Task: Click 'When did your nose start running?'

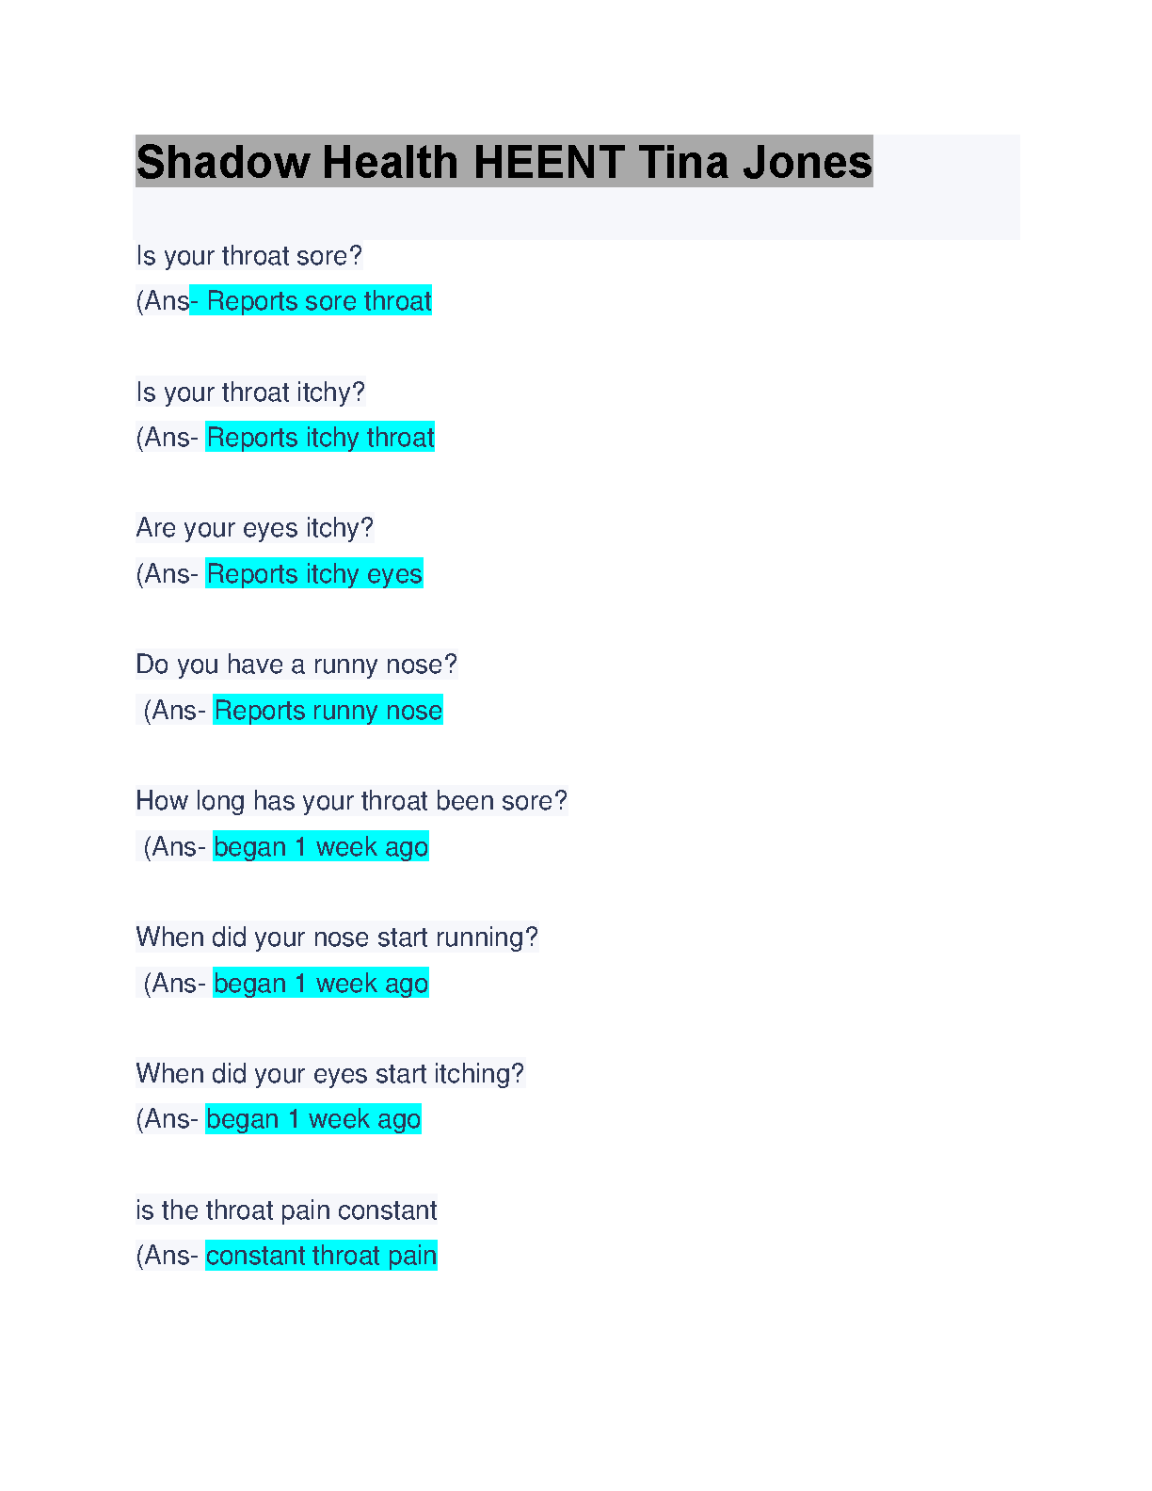Action: click(337, 938)
